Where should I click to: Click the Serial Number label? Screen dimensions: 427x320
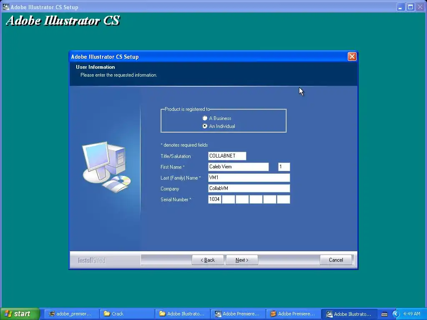(x=176, y=200)
